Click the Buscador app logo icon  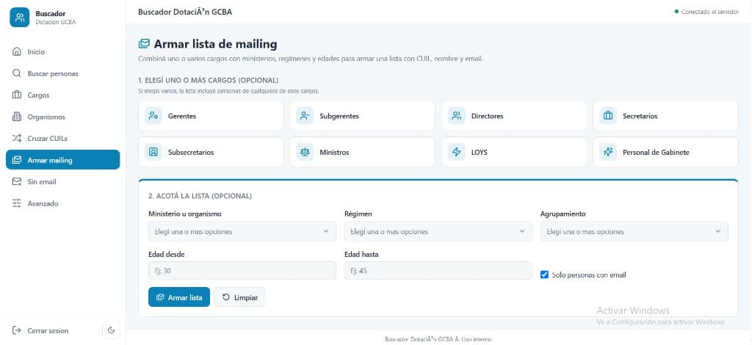point(20,18)
